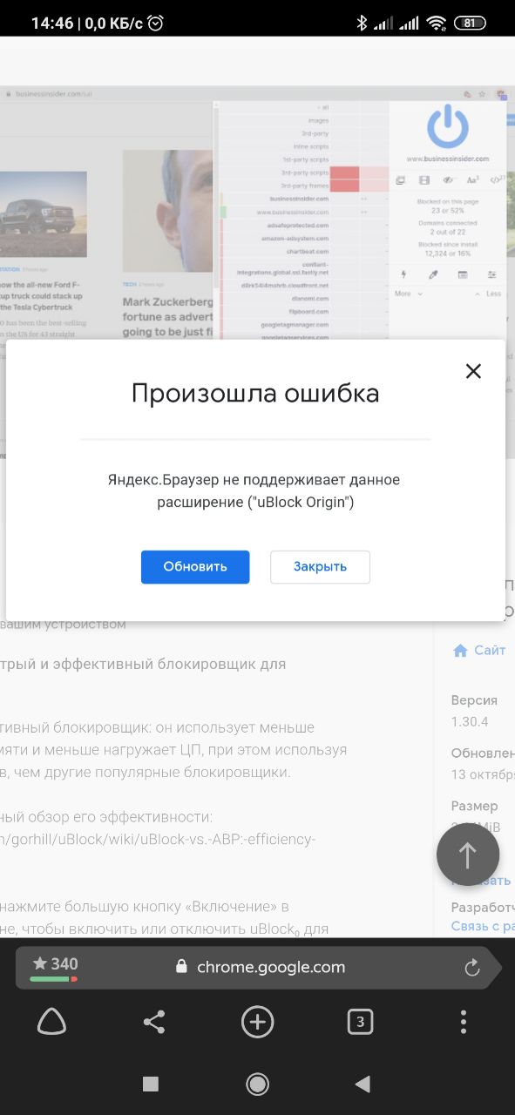
Task: Open the Alice assistant icon
Action: [x=51, y=1022]
